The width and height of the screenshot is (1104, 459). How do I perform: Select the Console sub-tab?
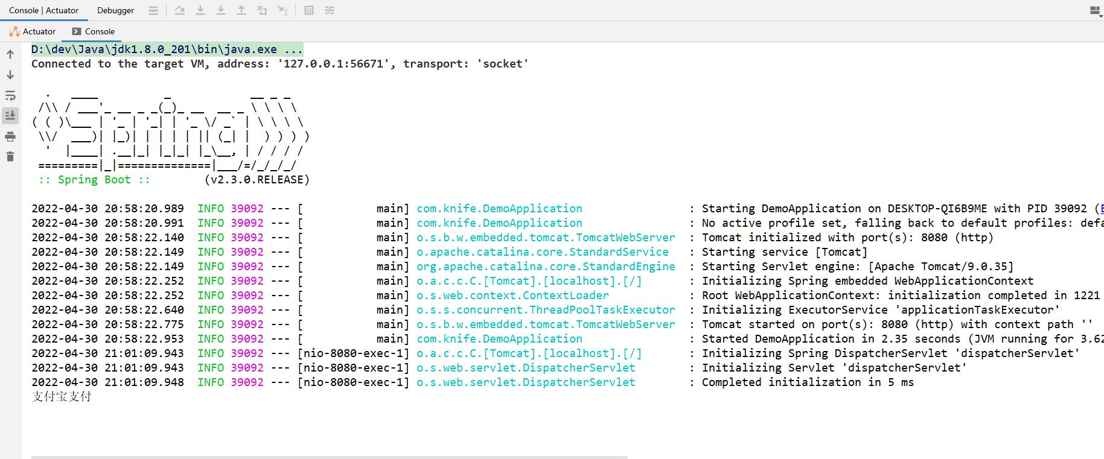tap(93, 31)
